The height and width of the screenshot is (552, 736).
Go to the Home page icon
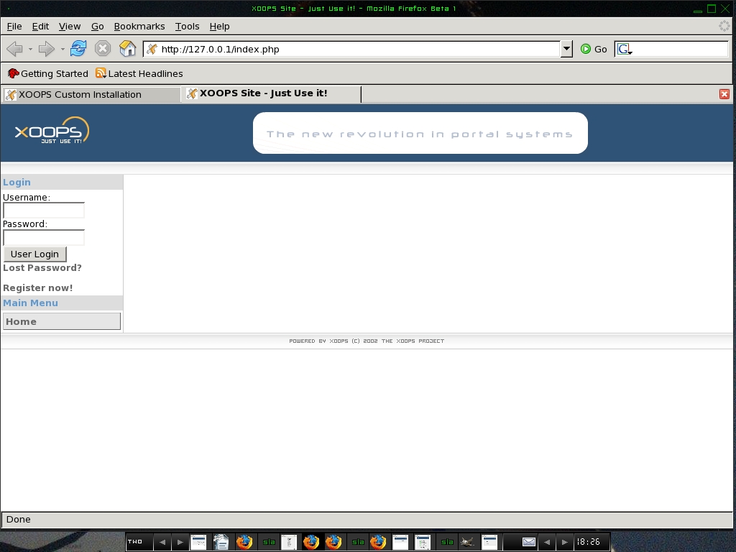coord(127,49)
